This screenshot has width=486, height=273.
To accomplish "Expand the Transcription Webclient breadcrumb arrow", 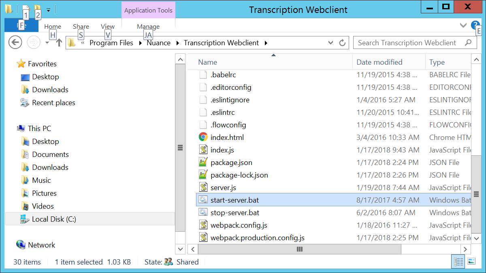I will tap(266, 43).
